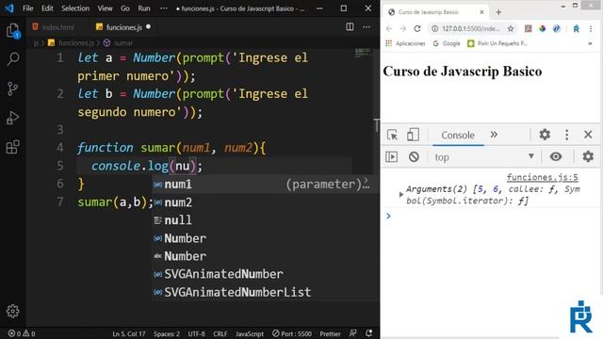Open editor More Actions ellipsis menu
This screenshot has width=603, height=339.
click(x=367, y=27)
